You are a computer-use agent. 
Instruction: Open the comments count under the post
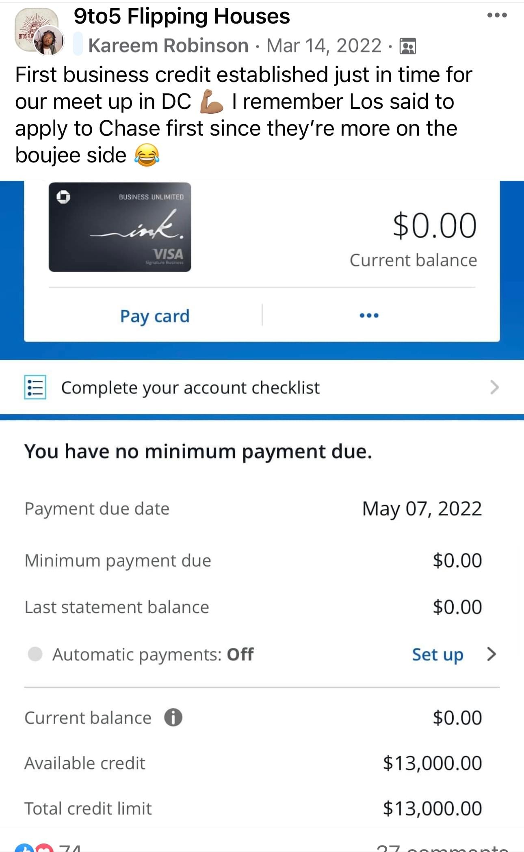pos(442,848)
